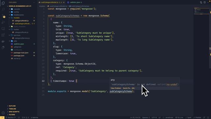Change the LF end of line sequence
Viewport: 211px width, 119px height.
[160, 118]
